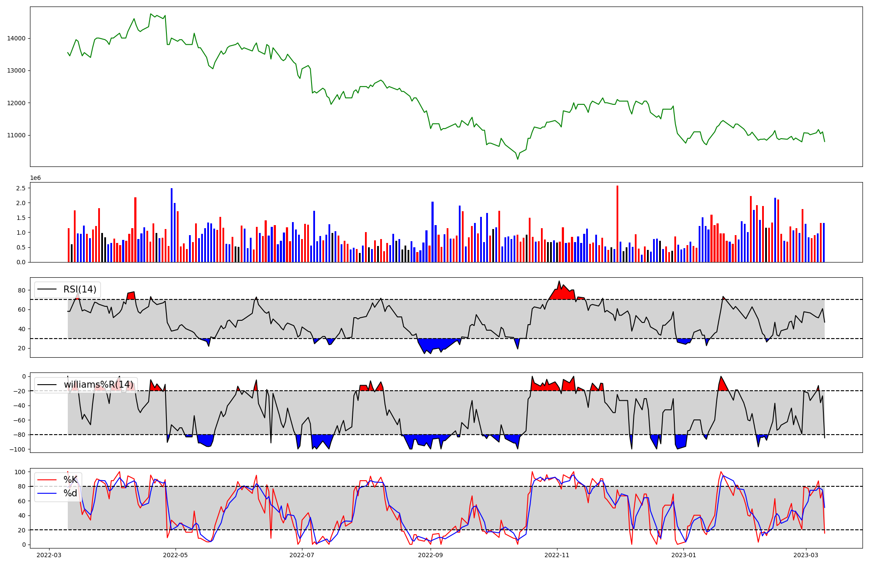Screen dimensions: 869x565
Task: Click the red %K legend entry
Action: 70,480
